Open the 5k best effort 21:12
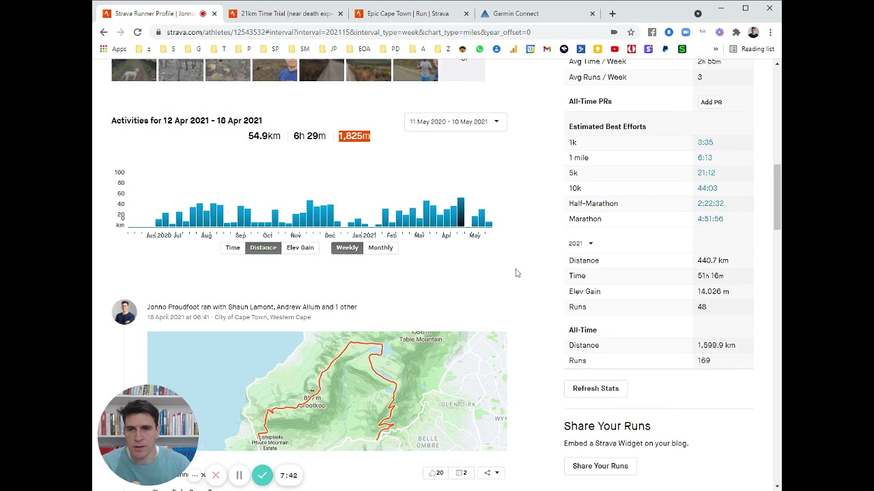 coord(706,173)
